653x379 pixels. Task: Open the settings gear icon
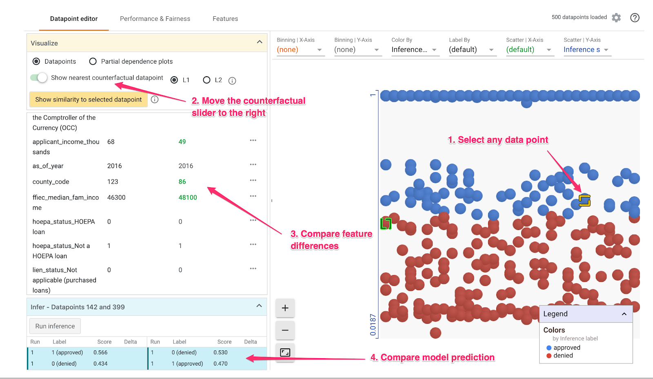click(616, 18)
